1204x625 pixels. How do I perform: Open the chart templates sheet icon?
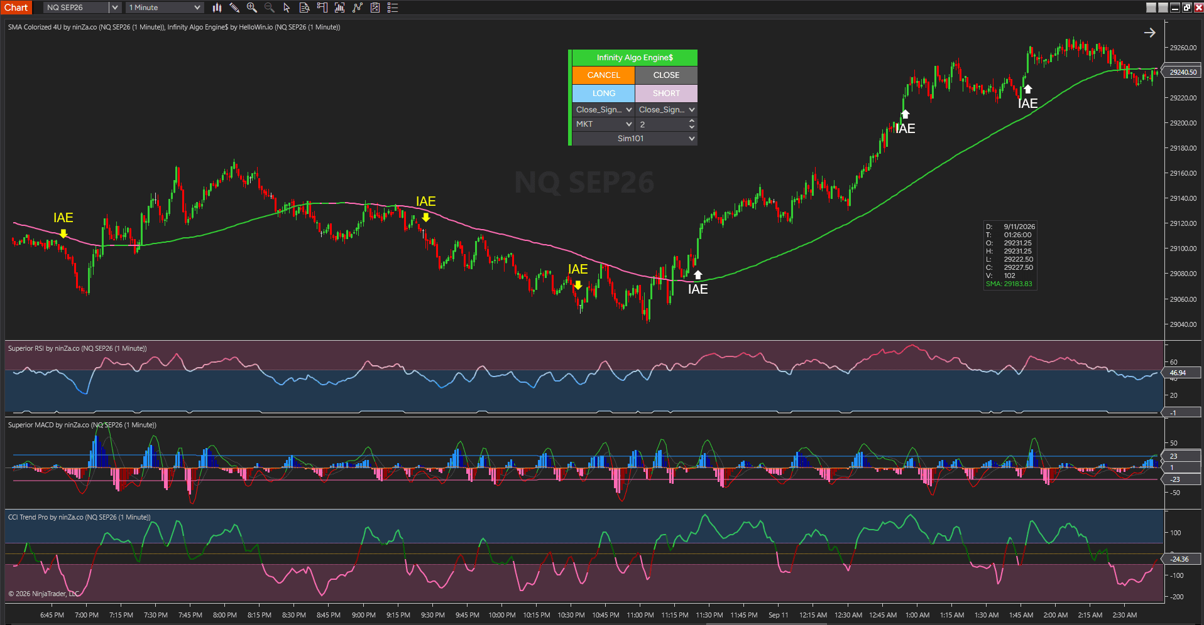coord(375,8)
